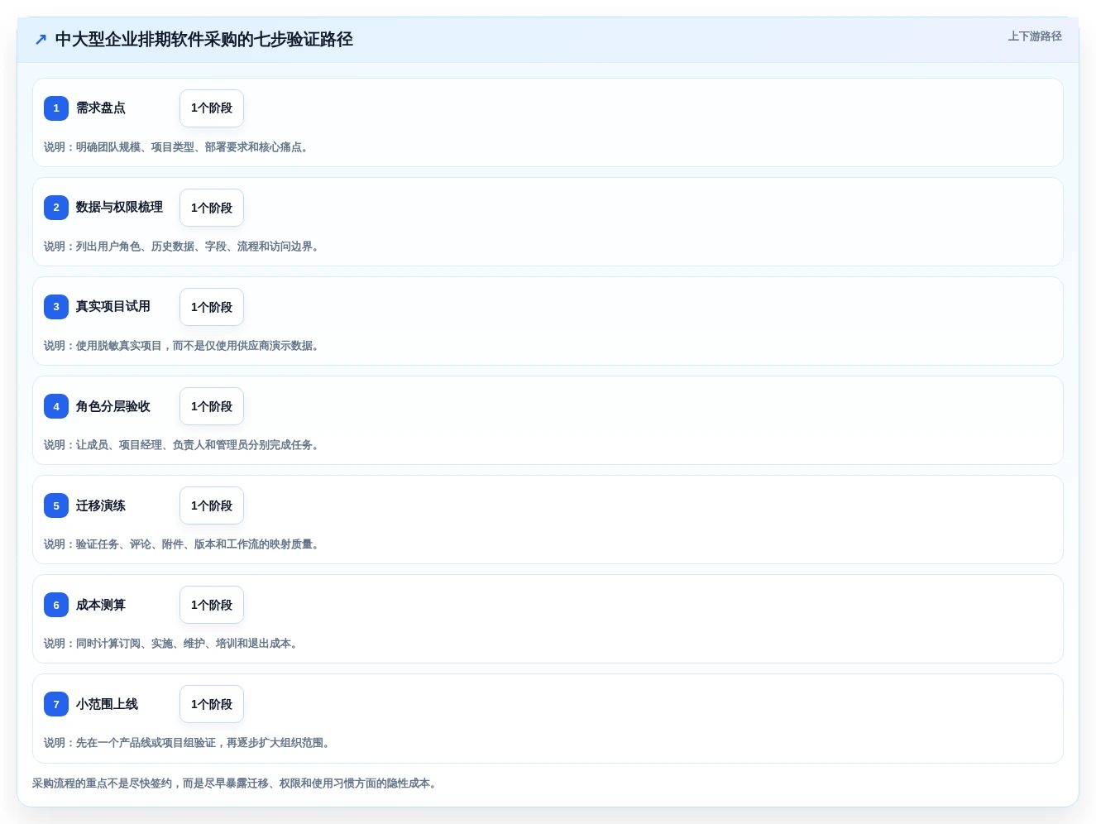Screen dimensions: 1096x824
Task: Click step number 4 badge
Action: (x=56, y=406)
